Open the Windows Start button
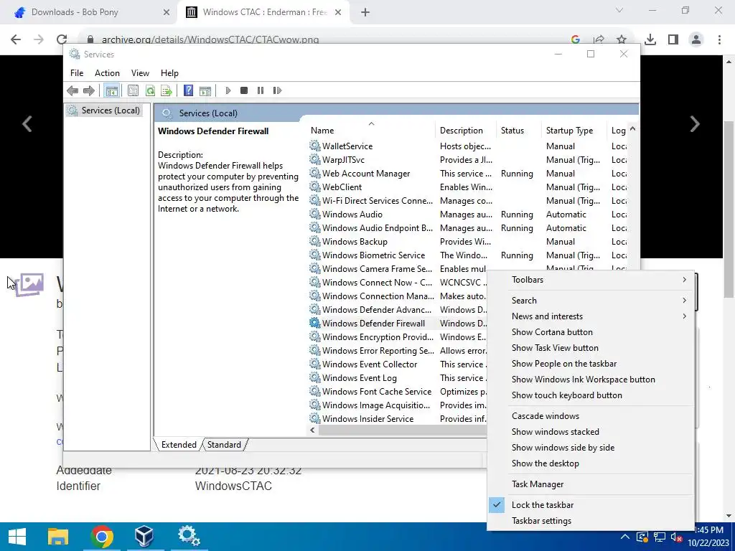The width and height of the screenshot is (735, 551). 17,537
